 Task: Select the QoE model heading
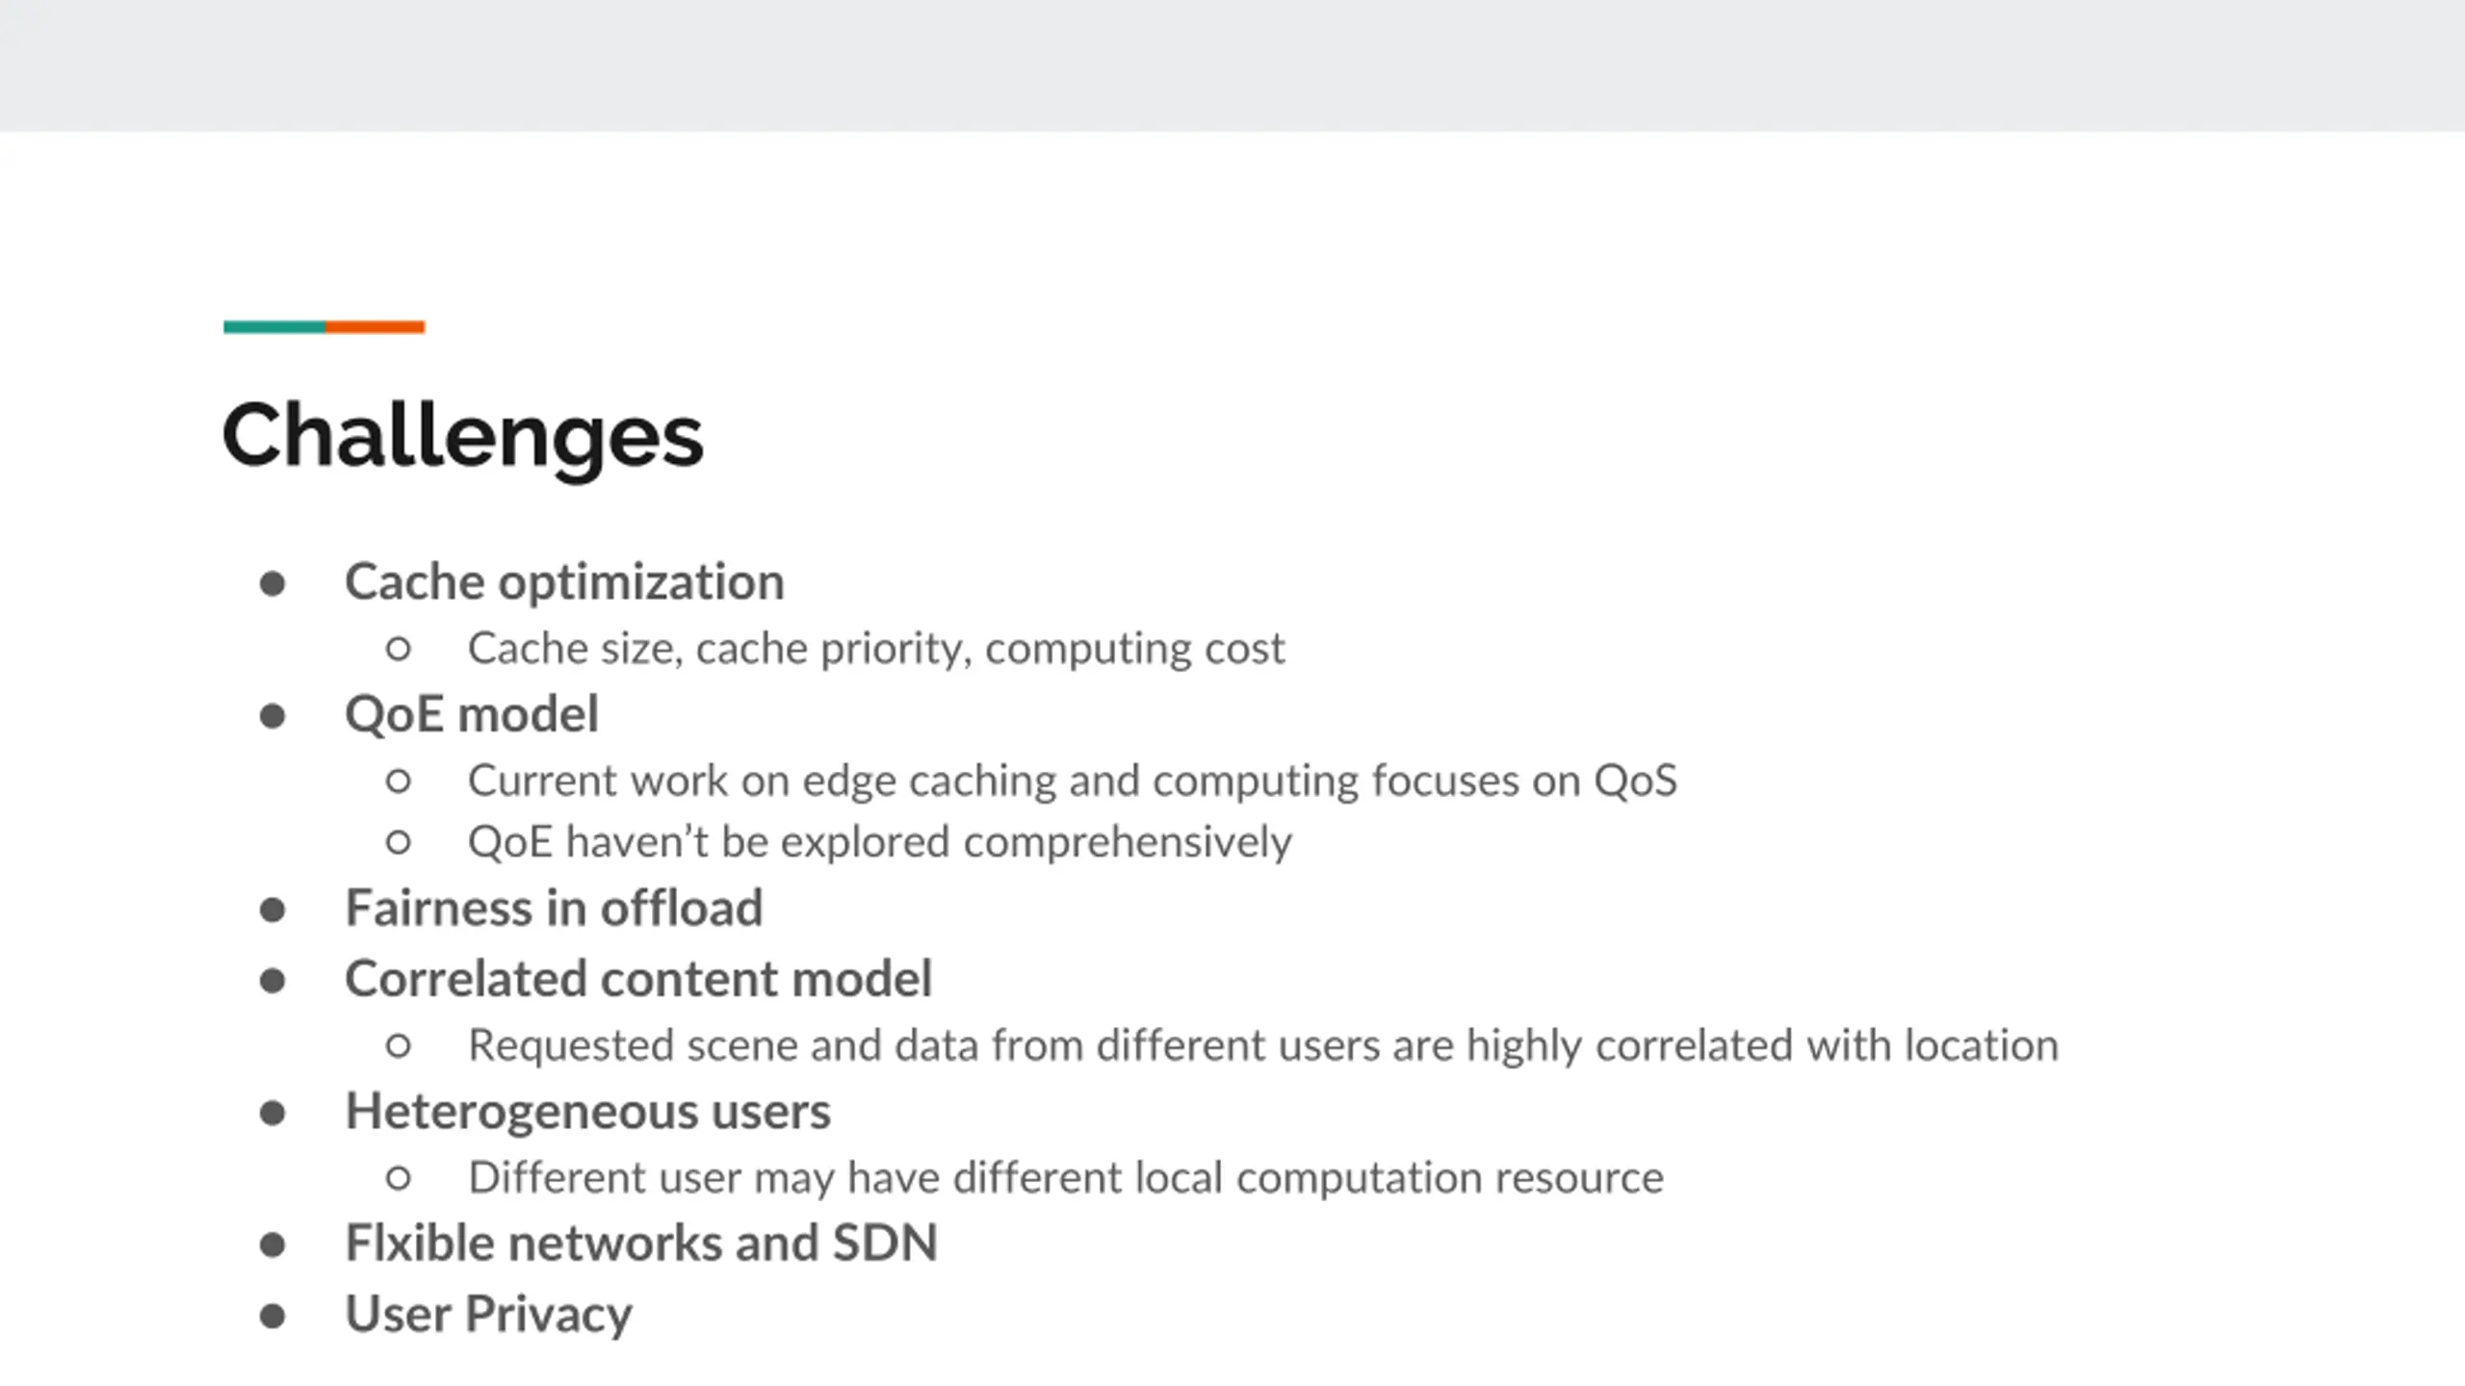point(472,714)
